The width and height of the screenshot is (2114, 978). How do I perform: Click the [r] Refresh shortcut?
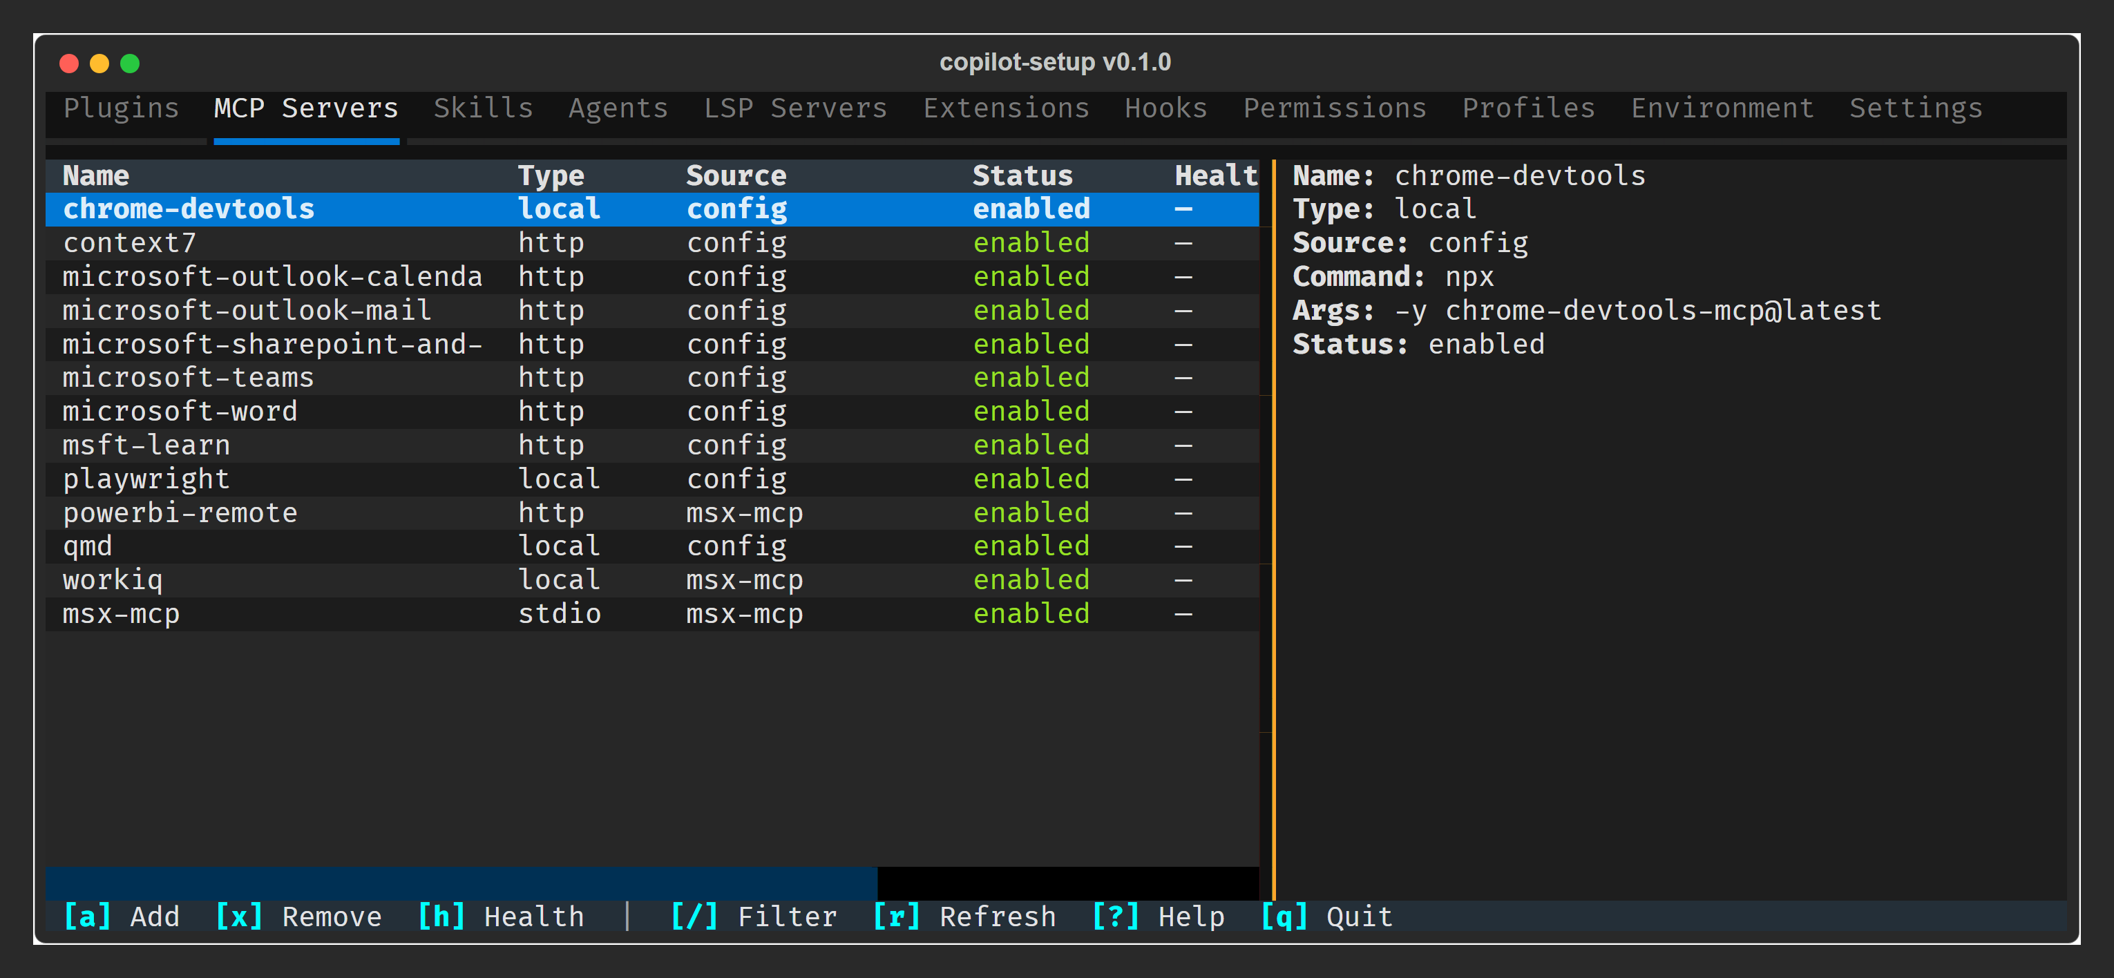tap(964, 916)
